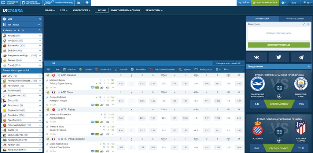313x153 pixels.
Task: Click Смотреть все ставки LIVE button
Action: pos(228,63)
